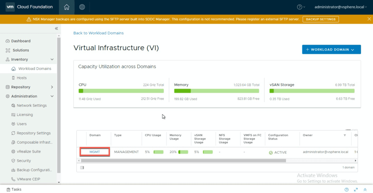
Task: Click the home icon in top bar
Action: click(x=66, y=7)
